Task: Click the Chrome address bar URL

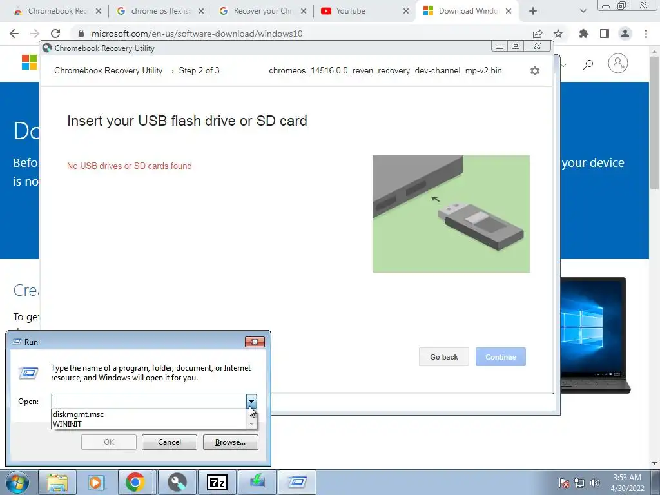Action: [x=197, y=34]
